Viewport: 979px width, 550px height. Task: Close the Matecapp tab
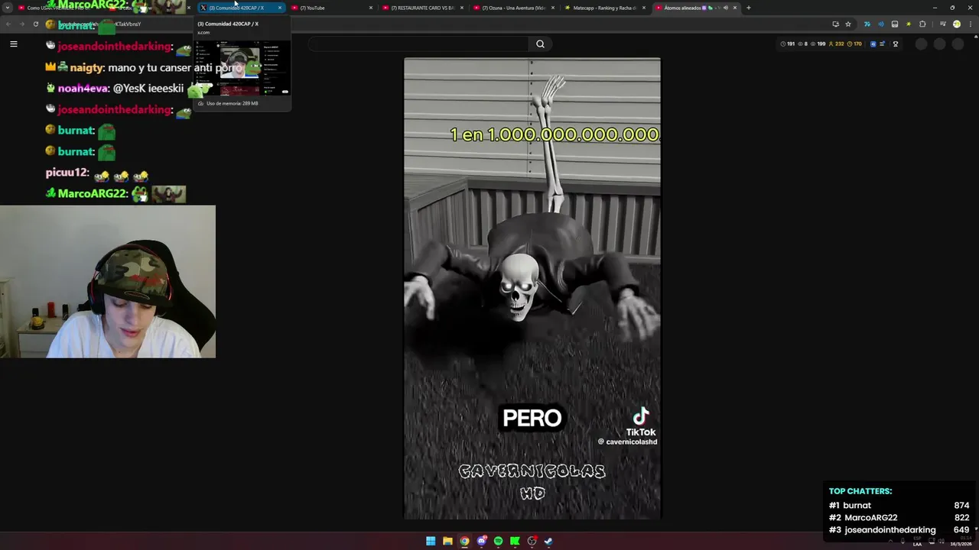[x=644, y=8]
